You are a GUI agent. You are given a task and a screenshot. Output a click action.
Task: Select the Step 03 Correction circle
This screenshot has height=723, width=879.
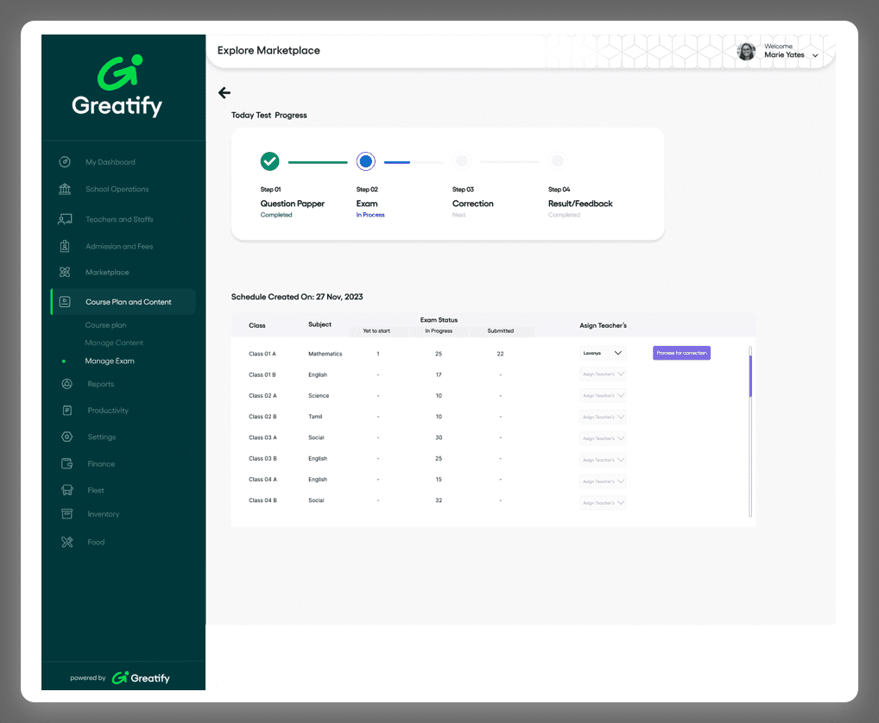(x=462, y=161)
